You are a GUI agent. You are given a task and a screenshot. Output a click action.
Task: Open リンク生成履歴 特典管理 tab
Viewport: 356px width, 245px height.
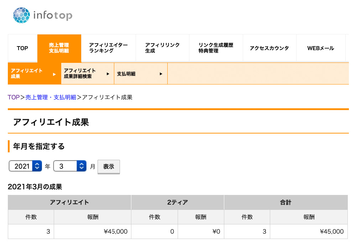[216, 48]
